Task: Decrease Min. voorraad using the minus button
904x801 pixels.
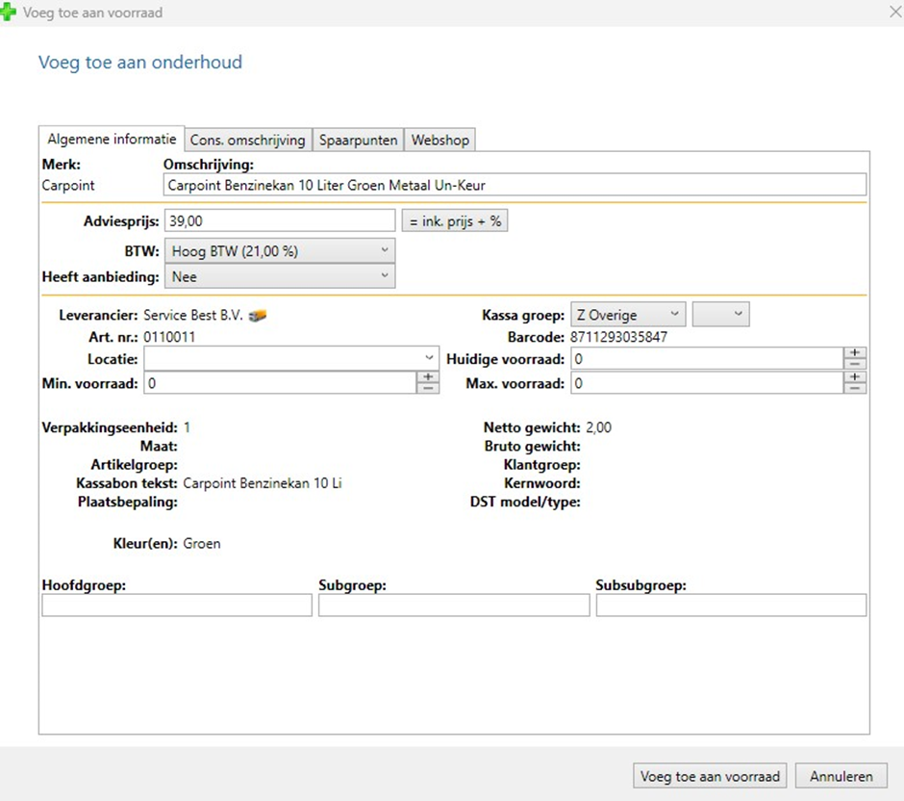Action: tap(427, 388)
